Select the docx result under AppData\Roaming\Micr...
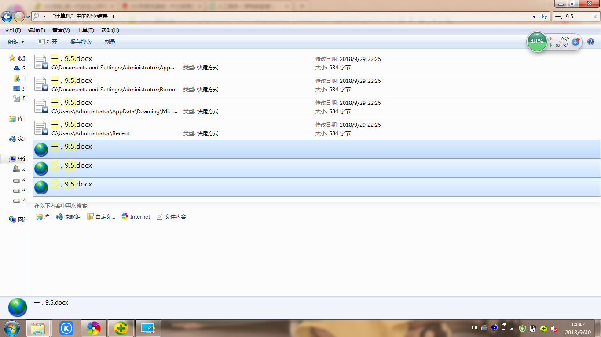601x337 pixels. pos(317,107)
